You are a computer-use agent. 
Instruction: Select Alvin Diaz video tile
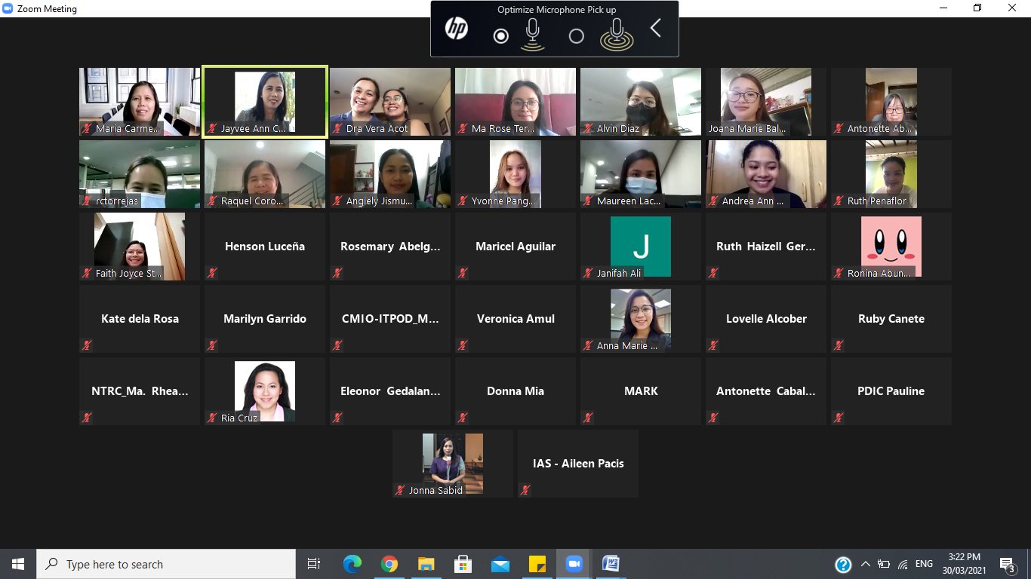tap(641, 102)
